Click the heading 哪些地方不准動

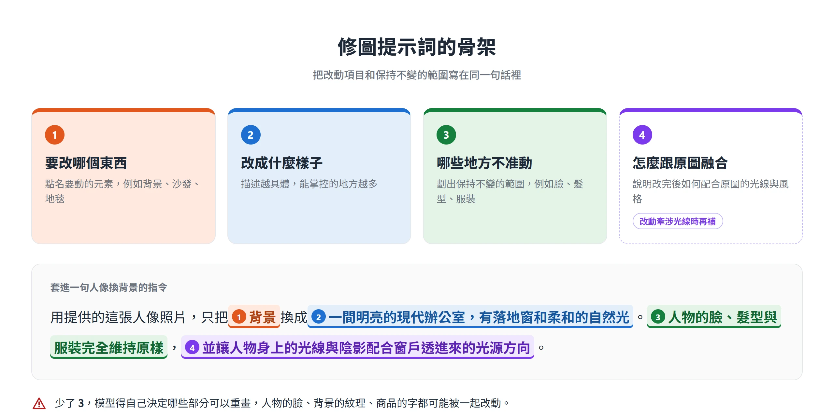[484, 163]
